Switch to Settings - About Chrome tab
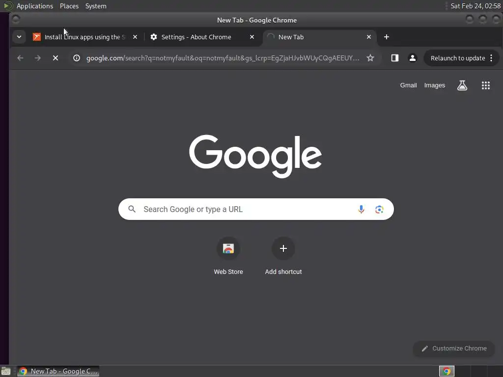The image size is (503, 377). (x=196, y=37)
